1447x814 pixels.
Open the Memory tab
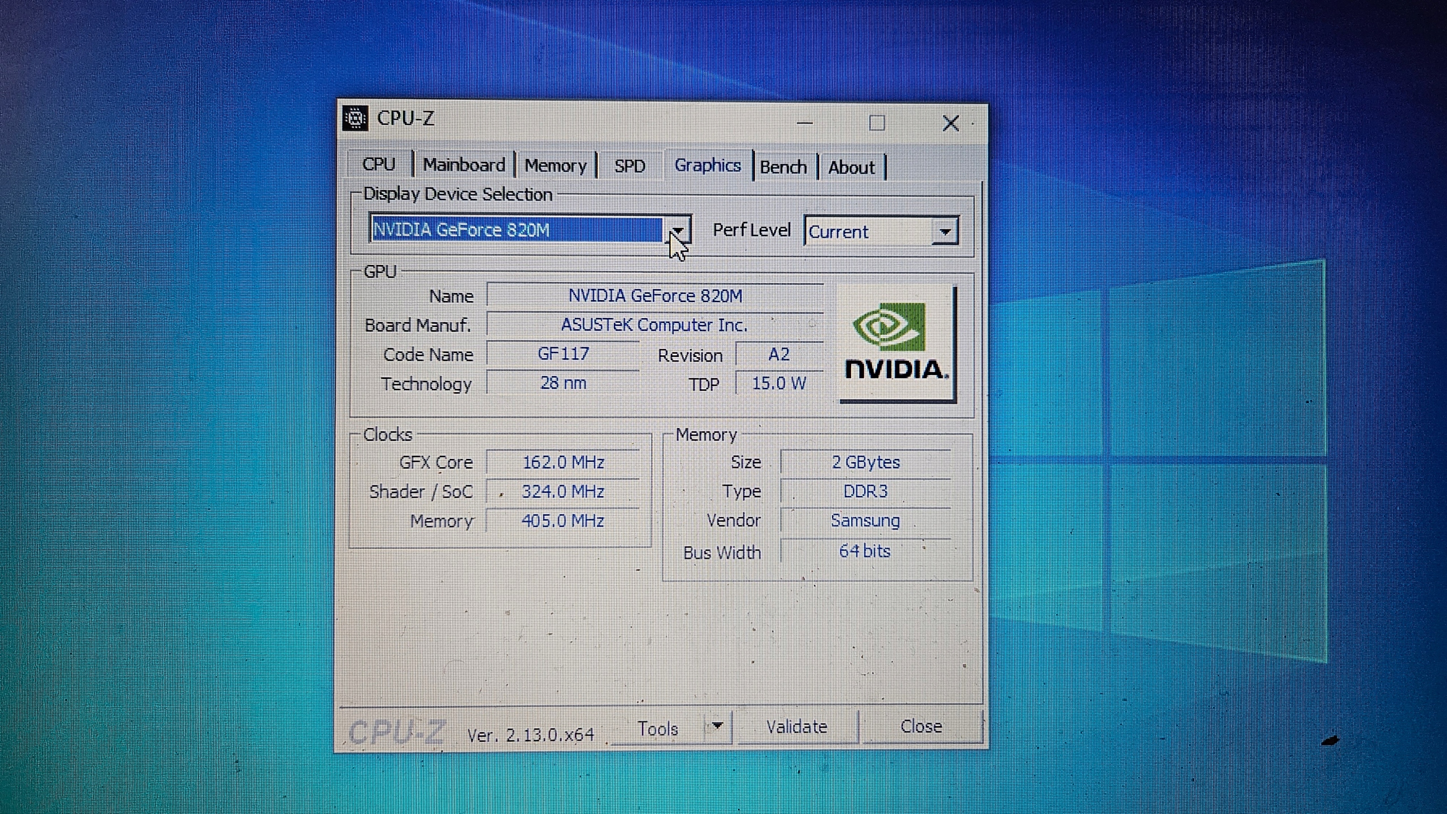pyautogui.click(x=556, y=166)
